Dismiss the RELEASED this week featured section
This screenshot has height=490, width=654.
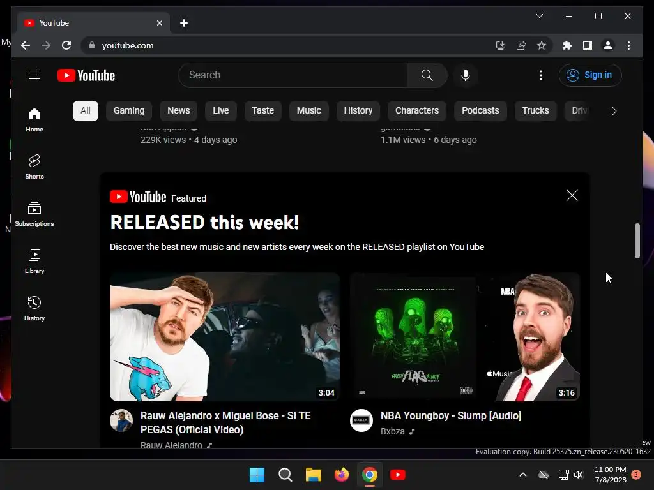pyautogui.click(x=572, y=195)
